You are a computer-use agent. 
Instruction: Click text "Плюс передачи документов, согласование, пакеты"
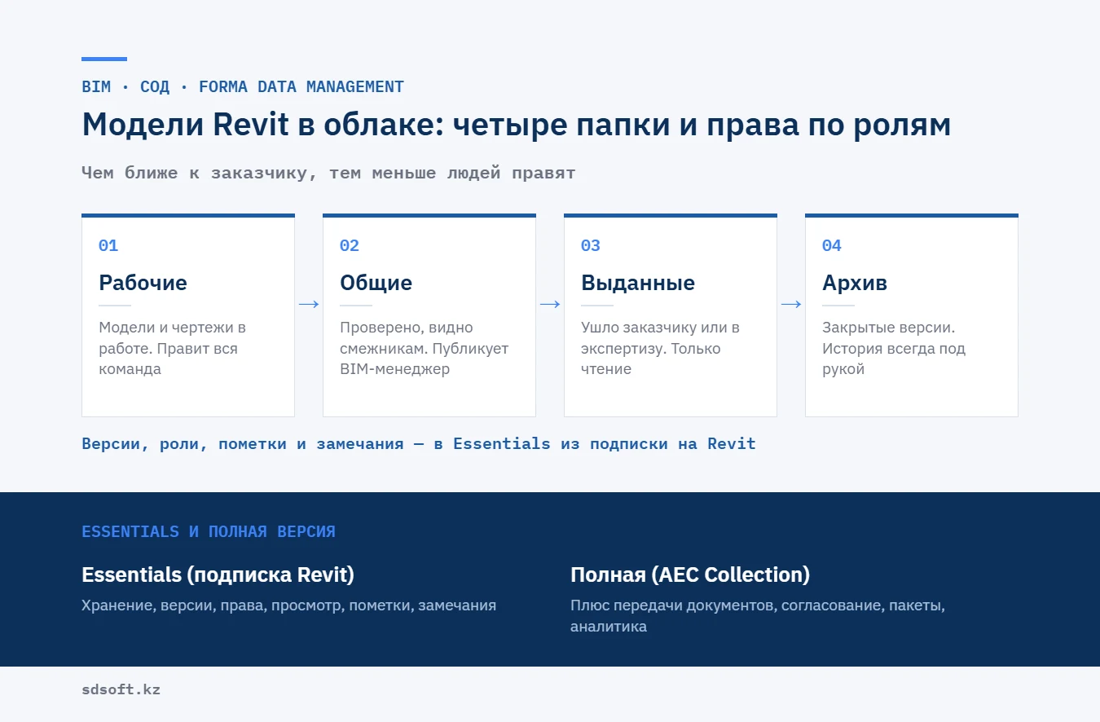click(755, 605)
